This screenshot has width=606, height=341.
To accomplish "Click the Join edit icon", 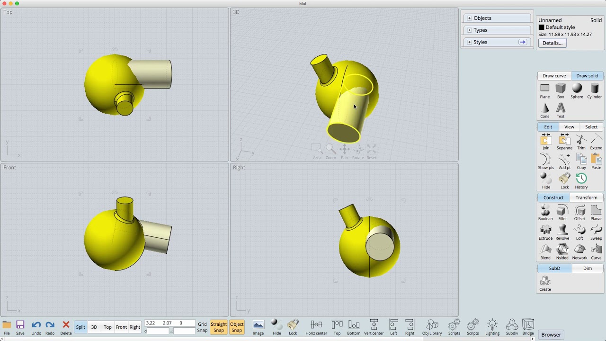I will point(546,142).
